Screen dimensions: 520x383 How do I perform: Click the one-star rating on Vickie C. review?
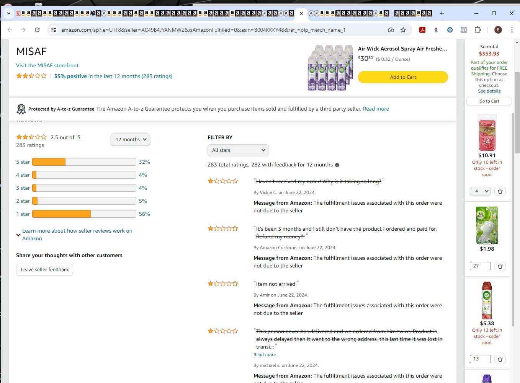[x=223, y=181]
